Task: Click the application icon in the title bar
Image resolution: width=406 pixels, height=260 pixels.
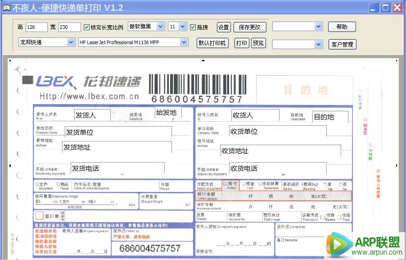Action: point(6,7)
